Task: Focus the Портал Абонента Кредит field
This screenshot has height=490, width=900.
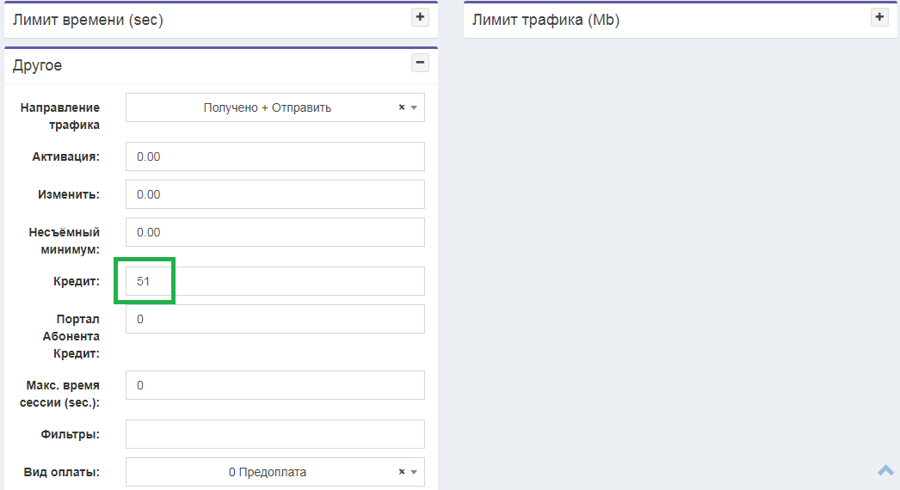Action: pyautogui.click(x=275, y=319)
